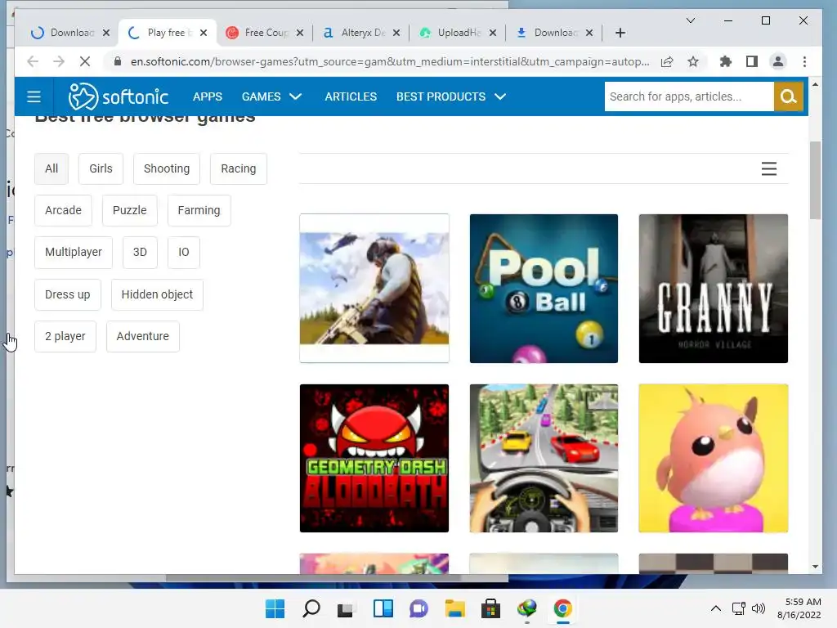Close the Play free tab
Viewport: 837px width, 628px height.
pos(204,33)
